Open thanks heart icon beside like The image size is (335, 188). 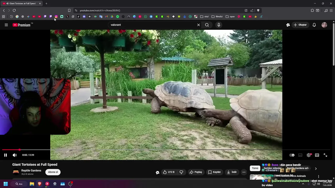(157, 172)
